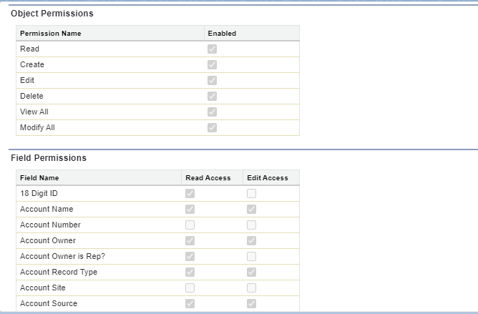
Task: Toggle the Read object permission checkbox
Action: coord(213,49)
